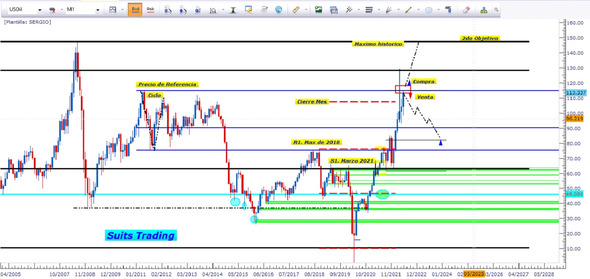This screenshot has width=590, height=279.
Task: Click the globe icon in toolbar
Action: [279, 10]
